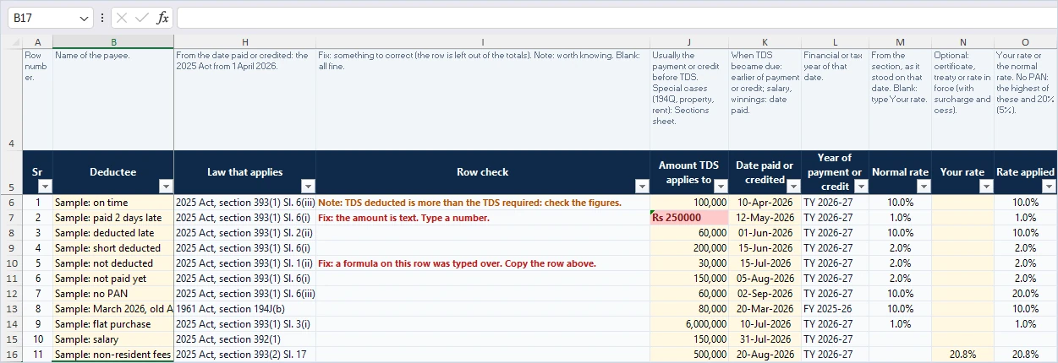Click the amount cell '6,000,000'
Image resolution: width=1058 pixels, height=363 pixels.
pos(688,324)
